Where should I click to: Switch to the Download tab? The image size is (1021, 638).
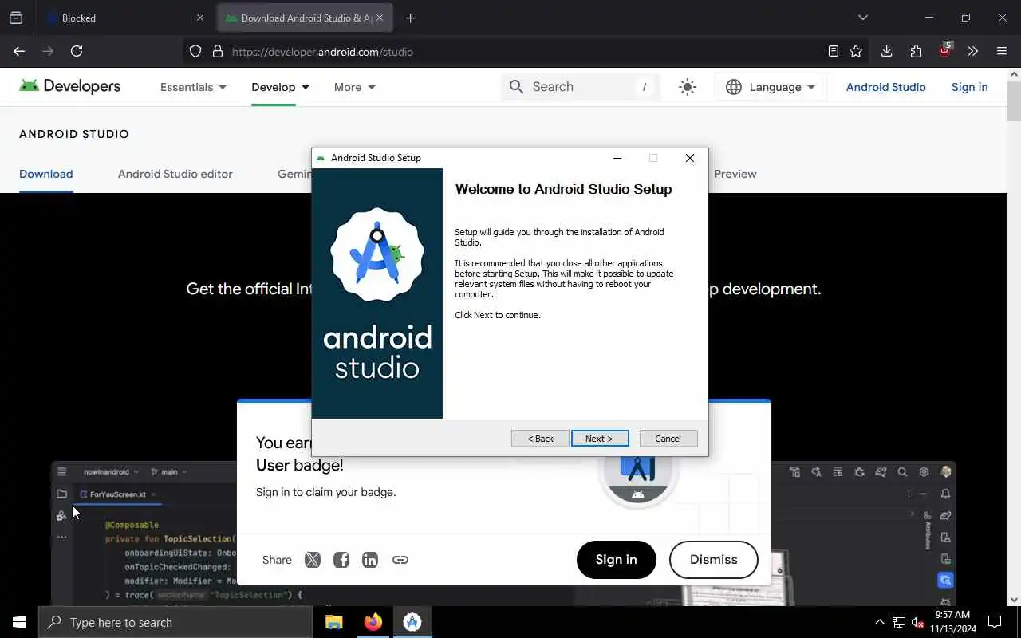pyautogui.click(x=46, y=174)
